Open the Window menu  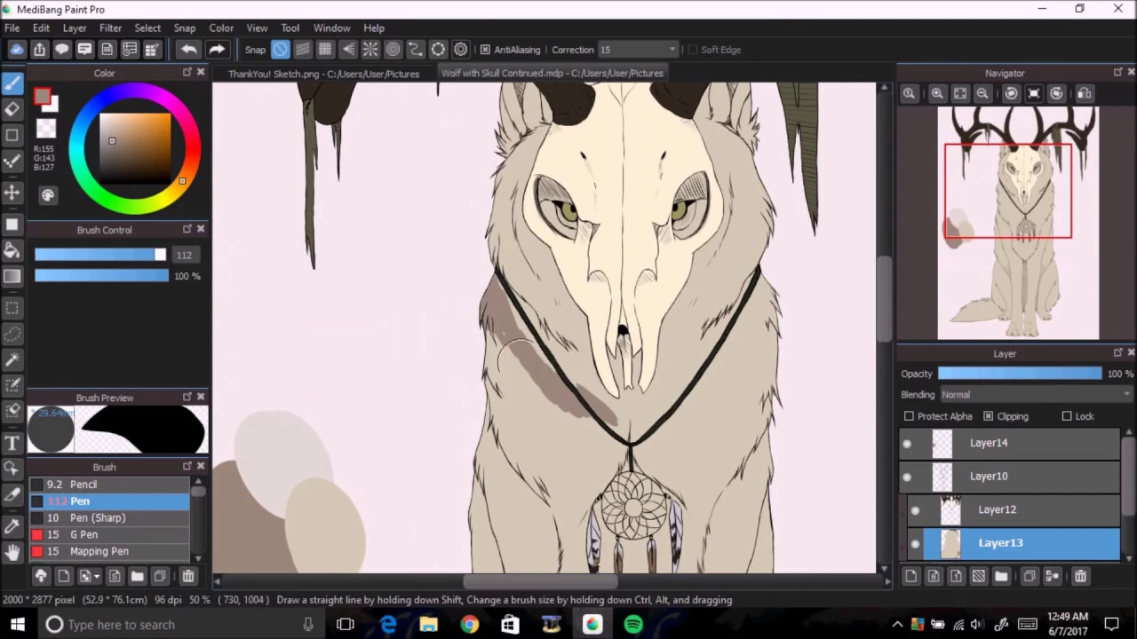point(331,28)
